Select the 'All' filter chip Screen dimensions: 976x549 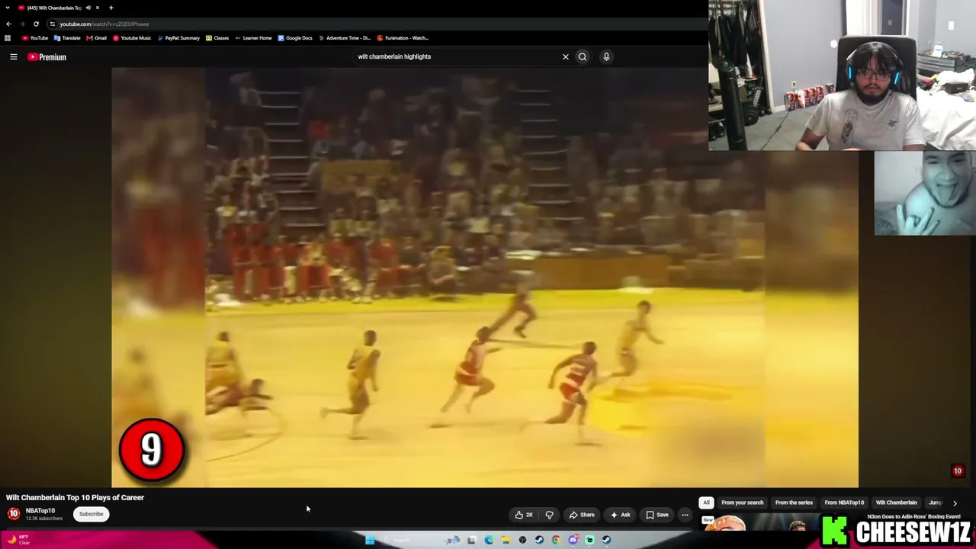(x=706, y=502)
